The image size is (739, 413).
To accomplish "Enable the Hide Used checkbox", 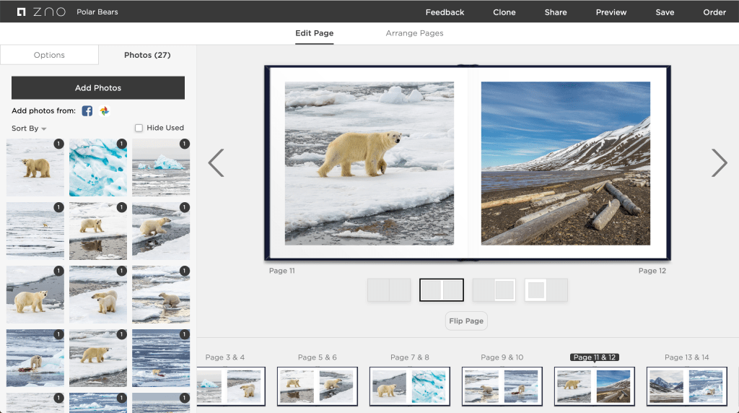I will [139, 128].
